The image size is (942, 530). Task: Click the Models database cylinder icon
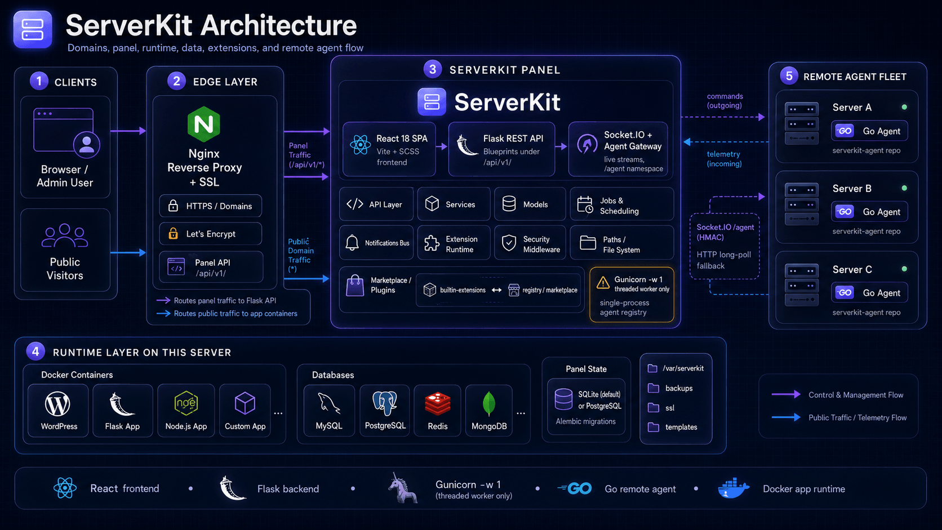point(509,204)
